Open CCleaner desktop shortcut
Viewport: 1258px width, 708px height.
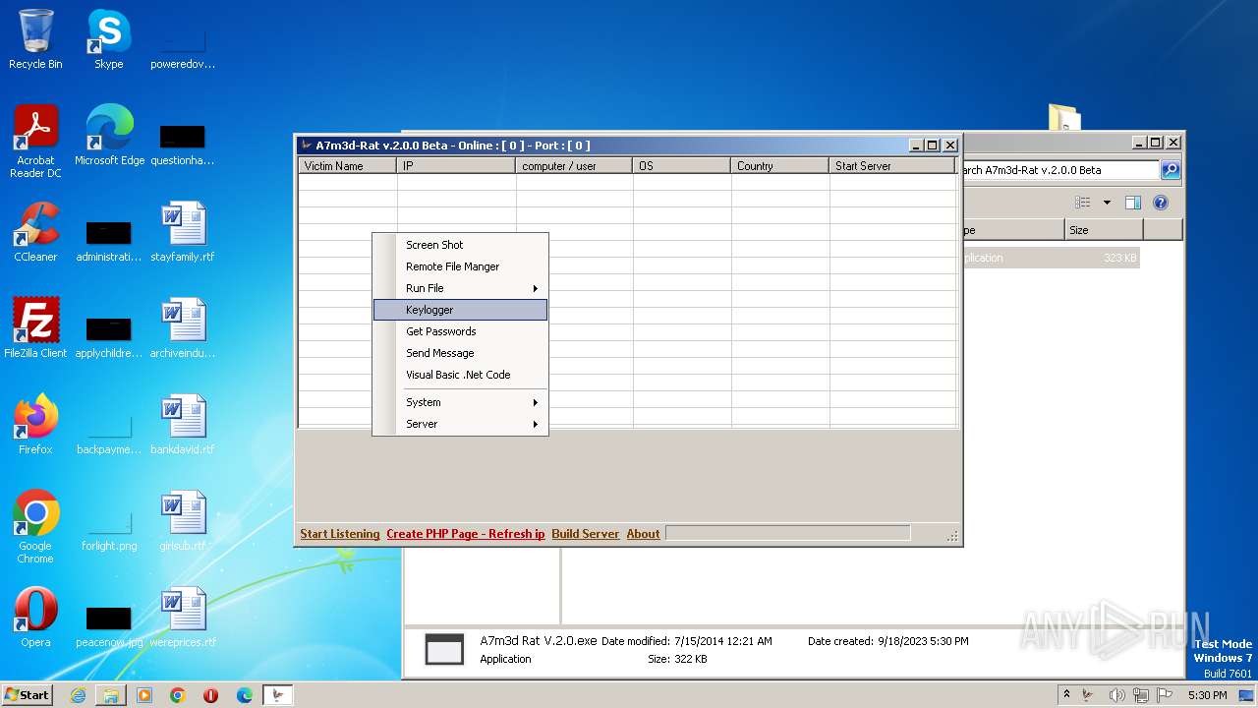(35, 232)
